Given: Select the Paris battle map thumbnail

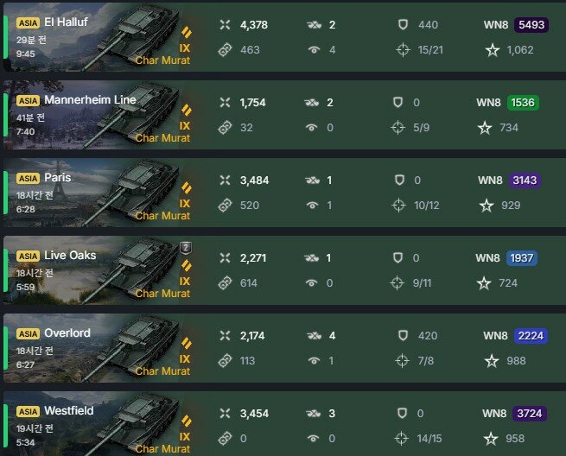Looking at the screenshot, I should pyautogui.click(x=98, y=193).
